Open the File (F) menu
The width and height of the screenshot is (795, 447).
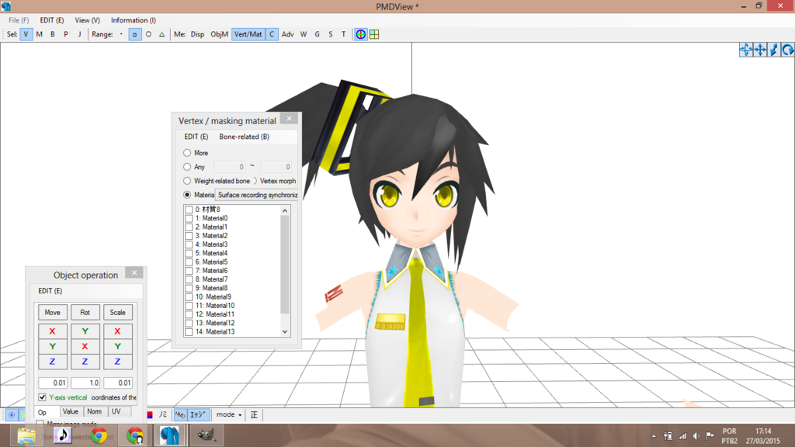pyautogui.click(x=19, y=20)
